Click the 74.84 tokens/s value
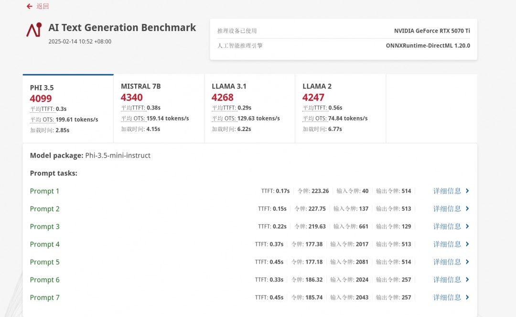This screenshot has height=317, width=516. 348,119
